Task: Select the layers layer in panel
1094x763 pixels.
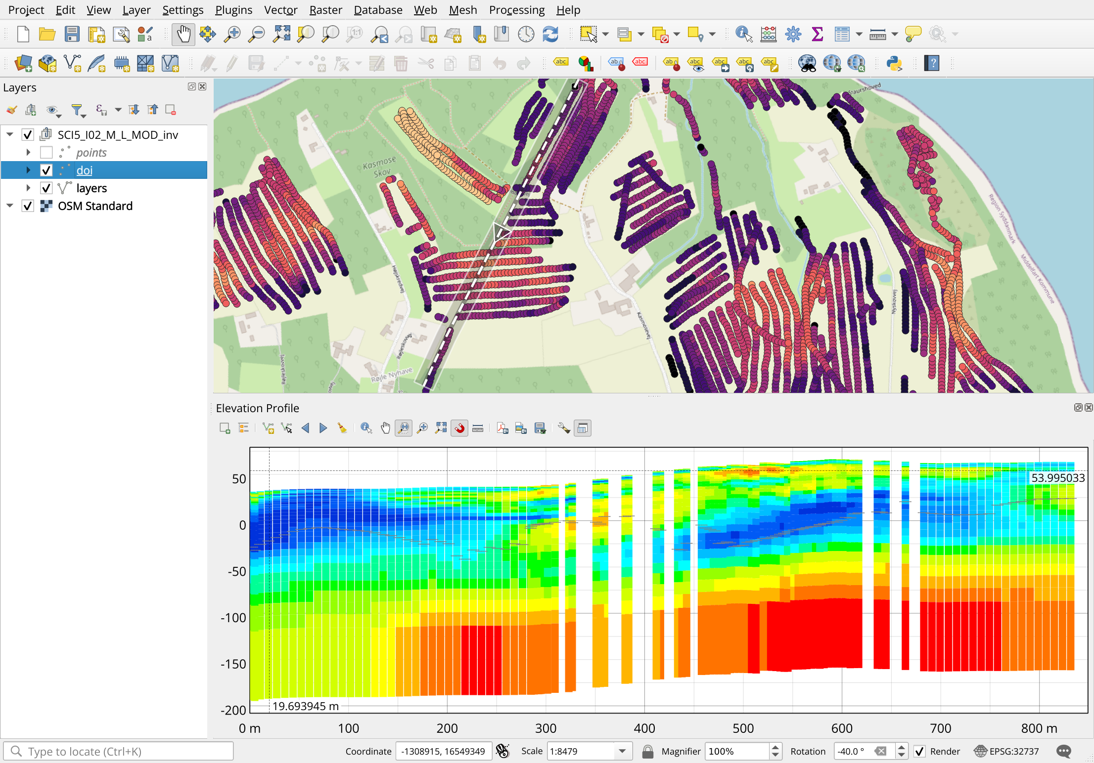Action: [91, 188]
